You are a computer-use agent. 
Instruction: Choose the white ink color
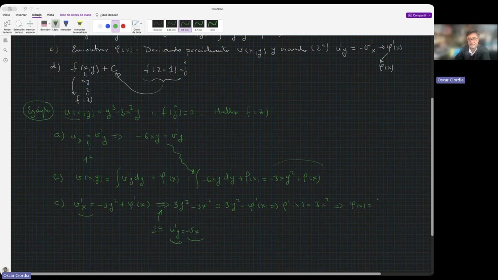pos(100,26)
